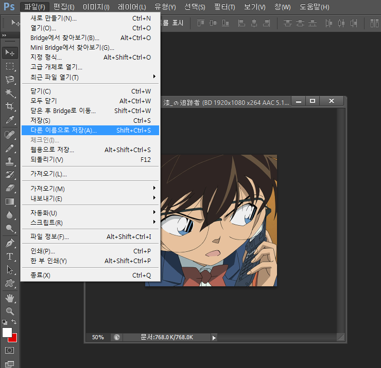Open the 필터(T) menu
Screen dimensions: 381x368
tap(224, 7)
